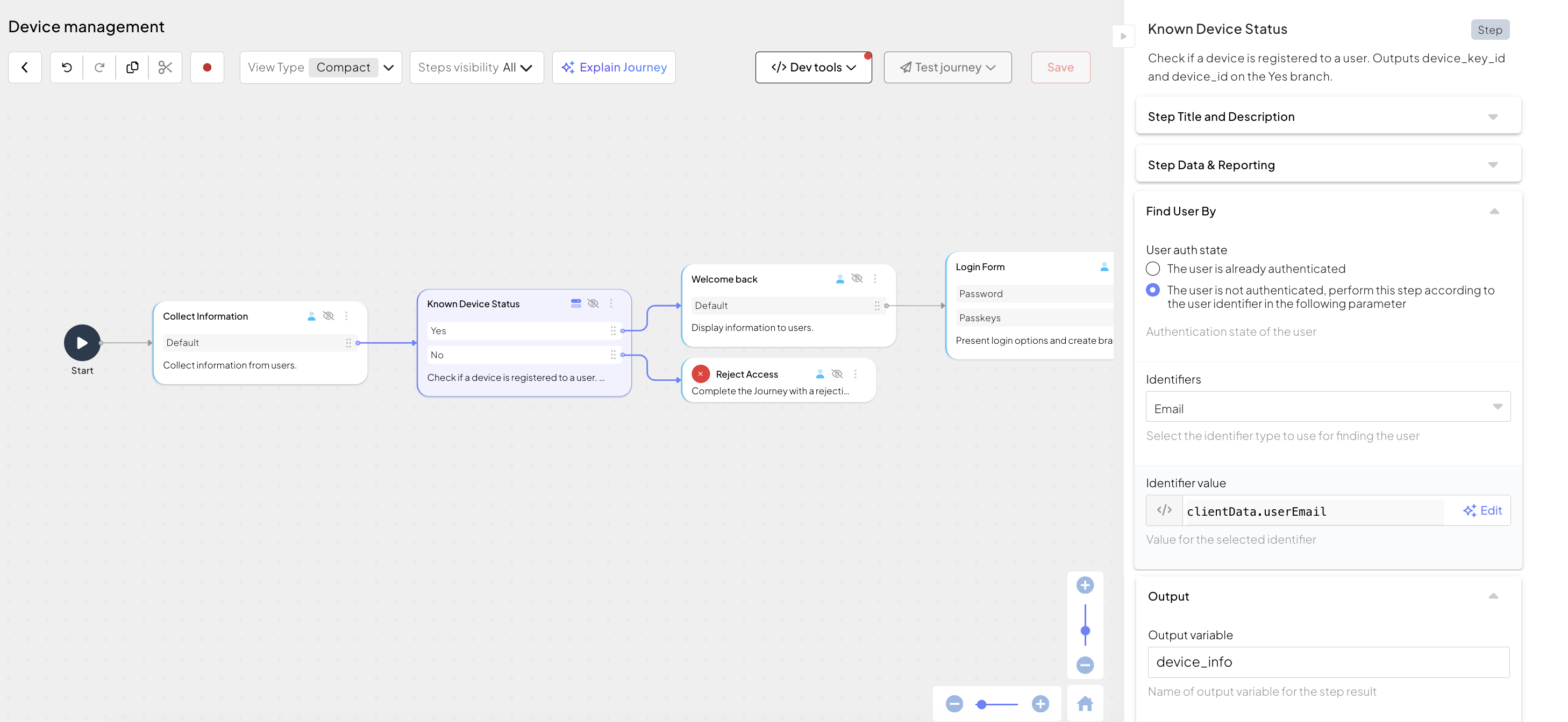1568x722 pixels.
Task: Select Reject Access node title
Action: coord(747,373)
